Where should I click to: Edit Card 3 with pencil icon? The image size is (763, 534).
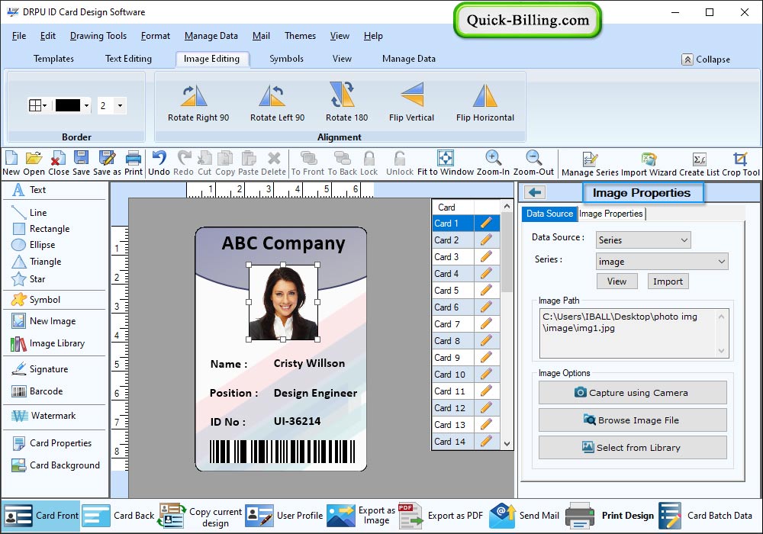(485, 257)
